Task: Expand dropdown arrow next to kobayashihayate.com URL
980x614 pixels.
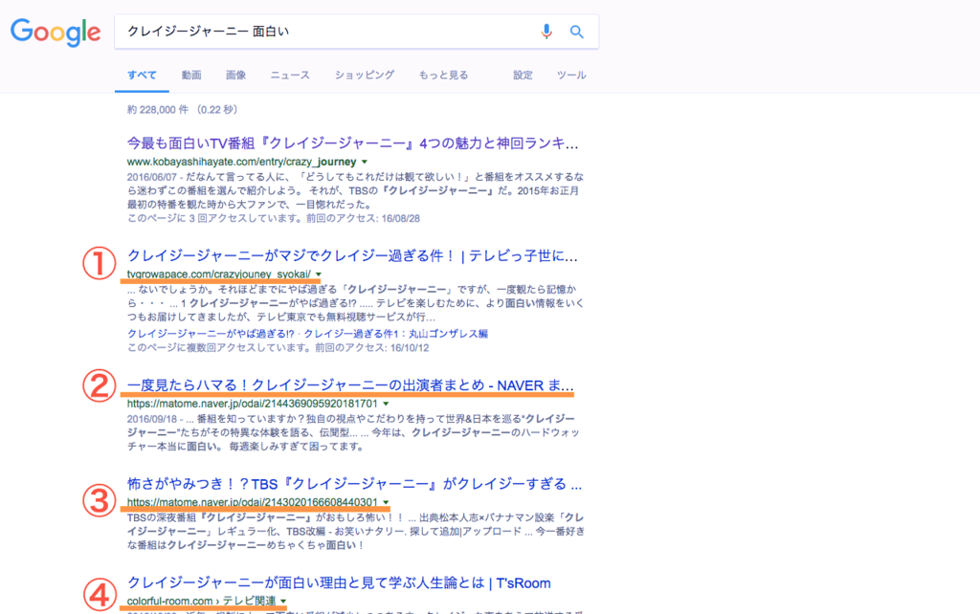Action: pyautogui.click(x=365, y=162)
